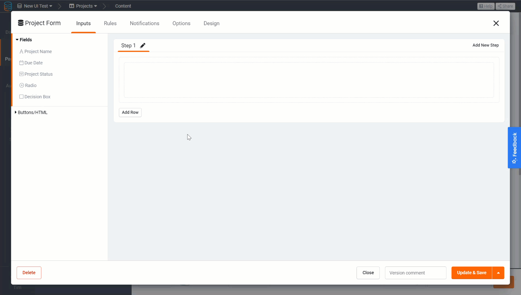The height and width of the screenshot is (295, 521).
Task: Click the Share button
Action: point(505,6)
